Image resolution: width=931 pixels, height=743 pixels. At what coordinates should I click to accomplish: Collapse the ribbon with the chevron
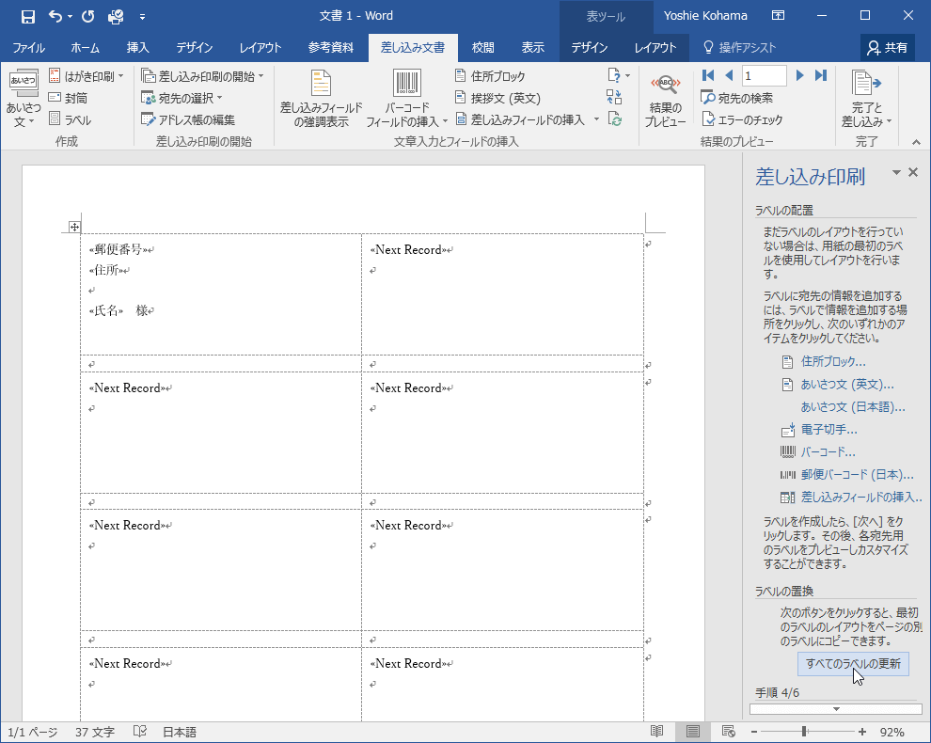916,142
